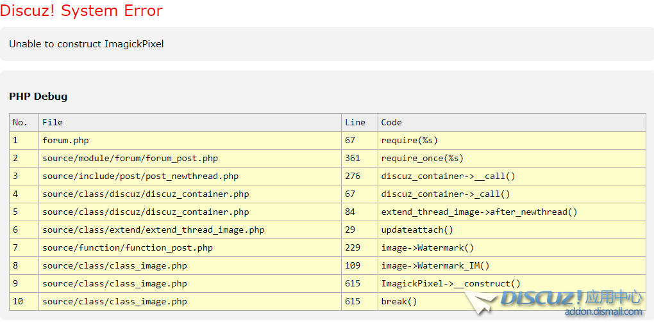Click row number 7 cell
The image size is (654, 328).
coord(24,248)
